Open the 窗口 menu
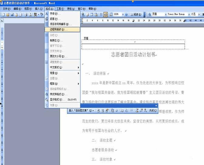Viewport: 204px width, 165px height. coord(82,9)
